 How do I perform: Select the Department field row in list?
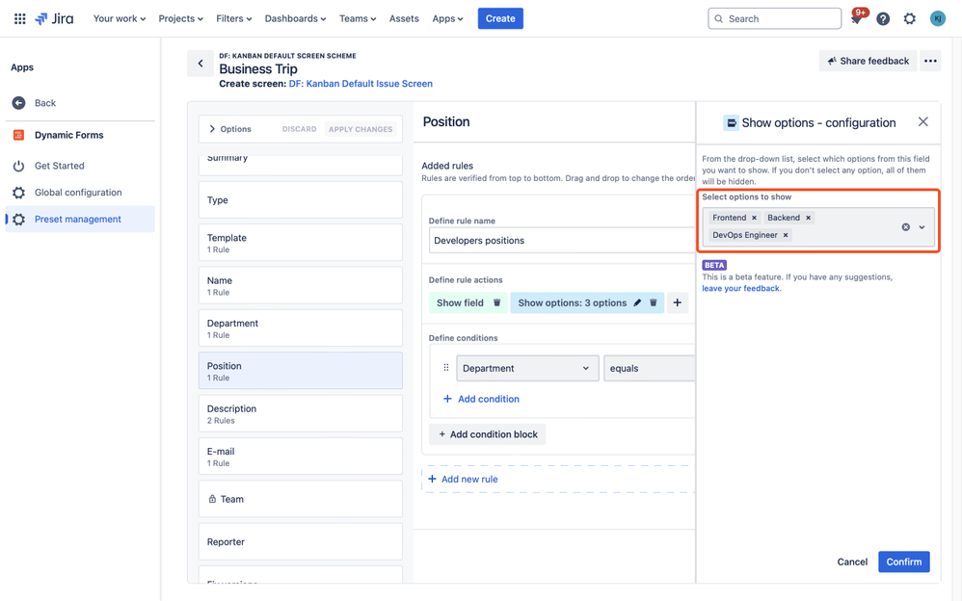[x=301, y=328]
